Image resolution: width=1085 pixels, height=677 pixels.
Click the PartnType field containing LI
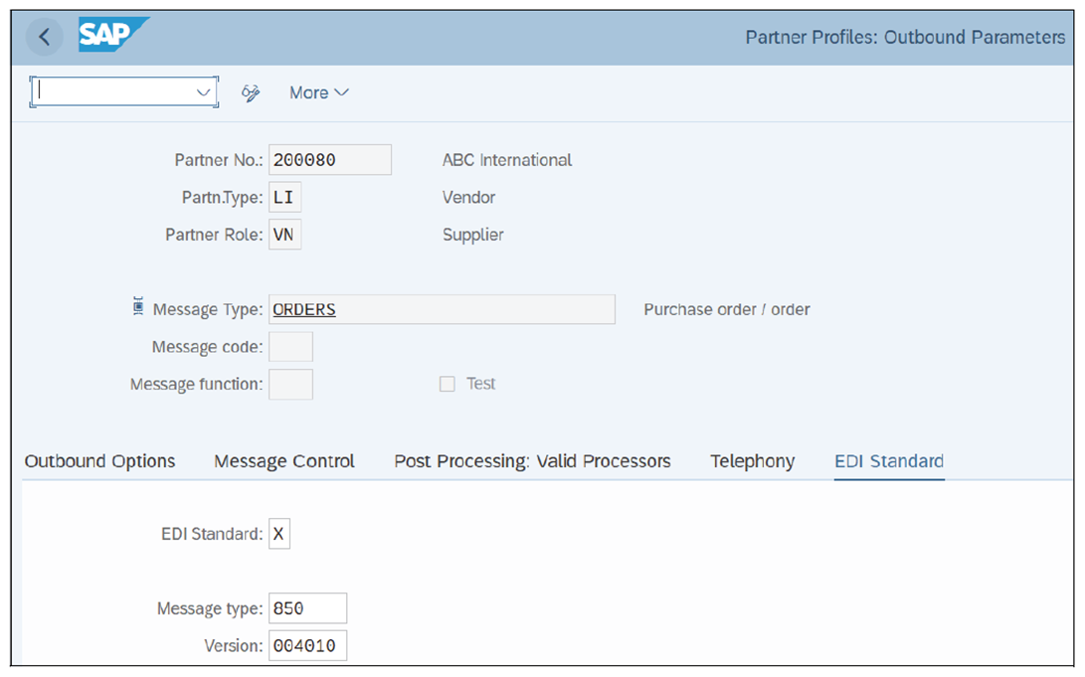tap(284, 197)
